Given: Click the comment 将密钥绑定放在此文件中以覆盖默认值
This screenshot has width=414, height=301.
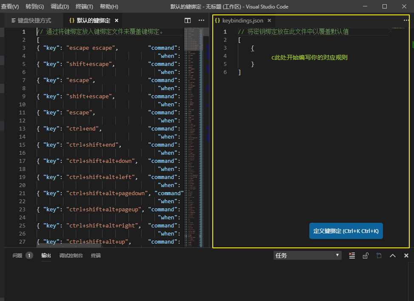Looking at the screenshot, I should tap(293, 31).
